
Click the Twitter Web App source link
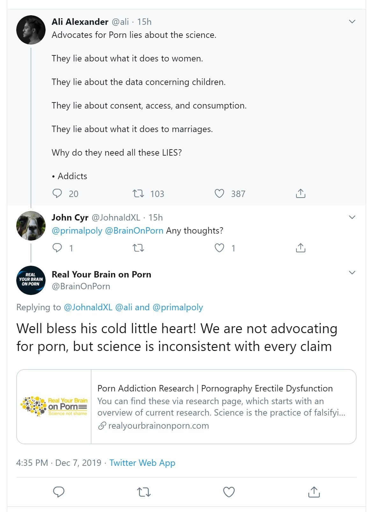click(142, 463)
